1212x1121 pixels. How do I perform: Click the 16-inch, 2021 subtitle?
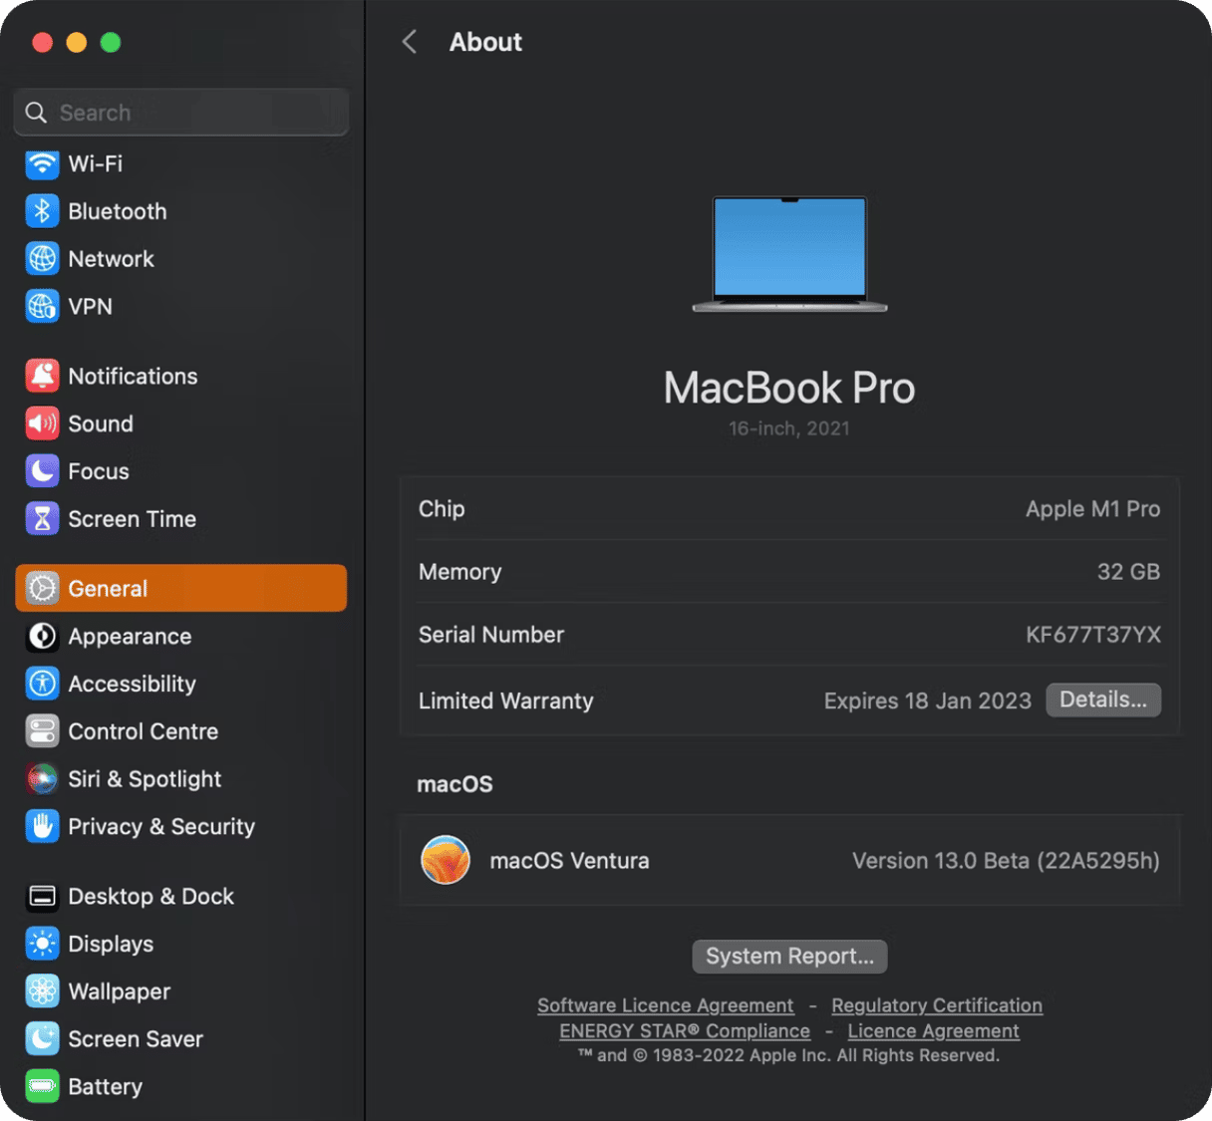tap(789, 428)
